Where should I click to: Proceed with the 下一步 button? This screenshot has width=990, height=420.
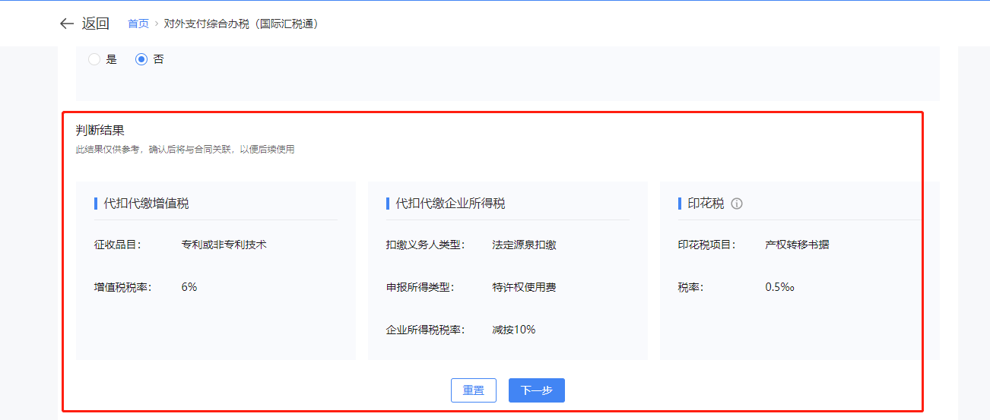pos(536,390)
